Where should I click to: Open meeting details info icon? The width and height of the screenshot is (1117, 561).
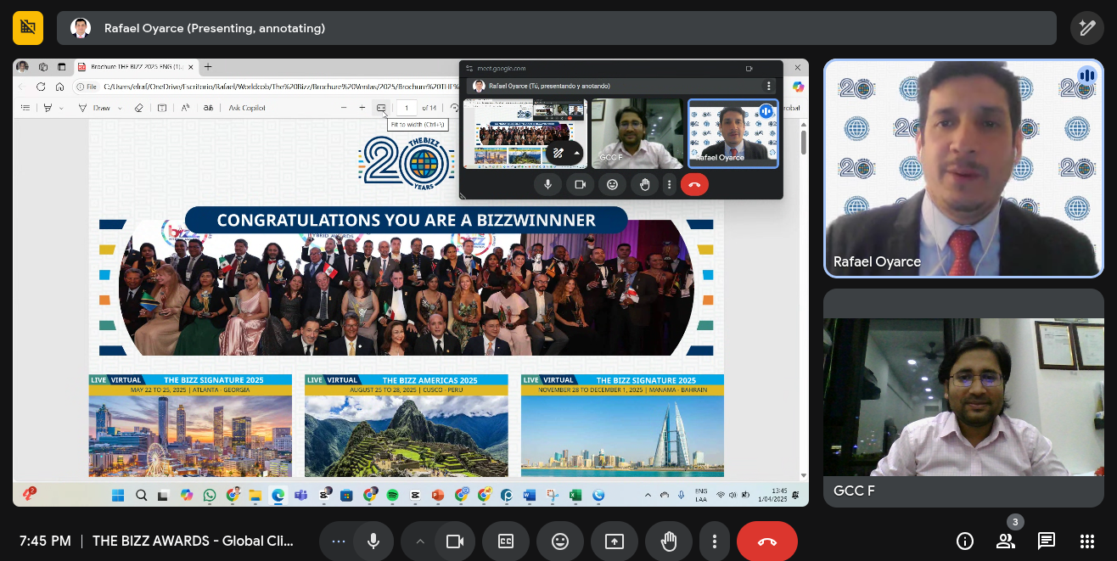pyautogui.click(x=965, y=541)
